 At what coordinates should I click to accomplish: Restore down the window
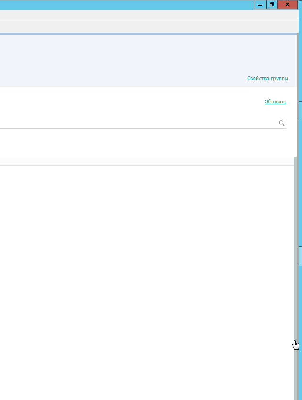(x=272, y=5)
